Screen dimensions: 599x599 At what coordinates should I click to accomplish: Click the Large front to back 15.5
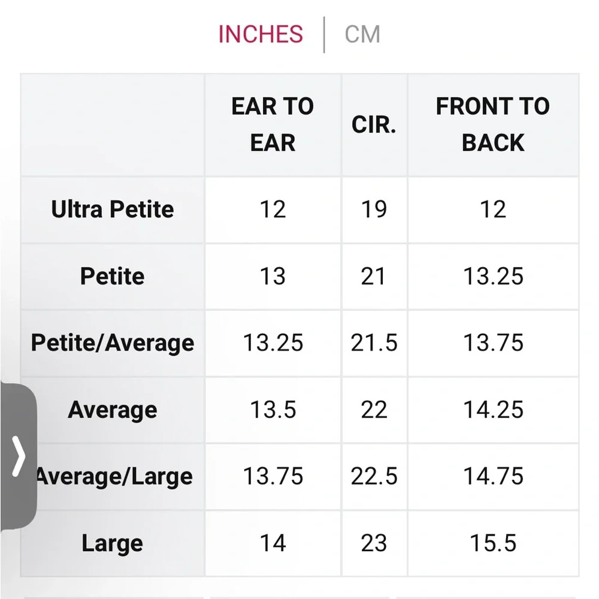pos(493,543)
